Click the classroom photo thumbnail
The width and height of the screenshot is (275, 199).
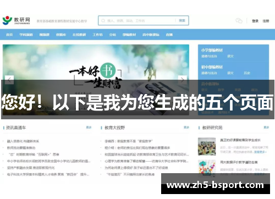coord(207,146)
